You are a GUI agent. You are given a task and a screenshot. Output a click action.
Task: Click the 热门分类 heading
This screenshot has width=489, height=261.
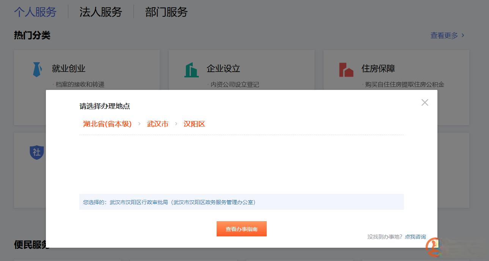coord(32,35)
